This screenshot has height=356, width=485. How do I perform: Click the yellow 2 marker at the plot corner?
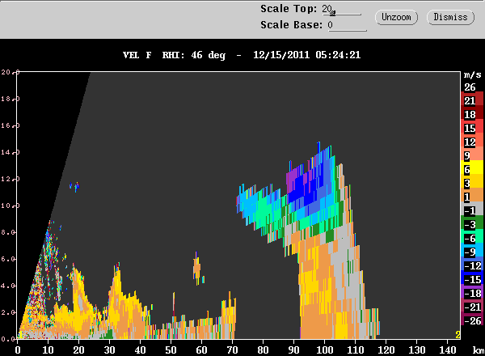coord(458,335)
